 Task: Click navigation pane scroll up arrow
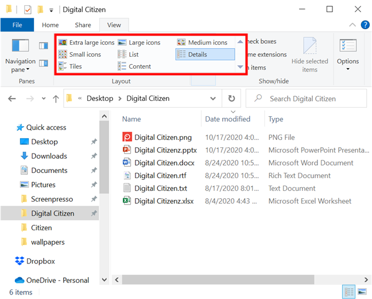coord(104,116)
